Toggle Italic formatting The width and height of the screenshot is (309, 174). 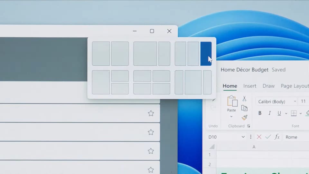tap(269, 113)
